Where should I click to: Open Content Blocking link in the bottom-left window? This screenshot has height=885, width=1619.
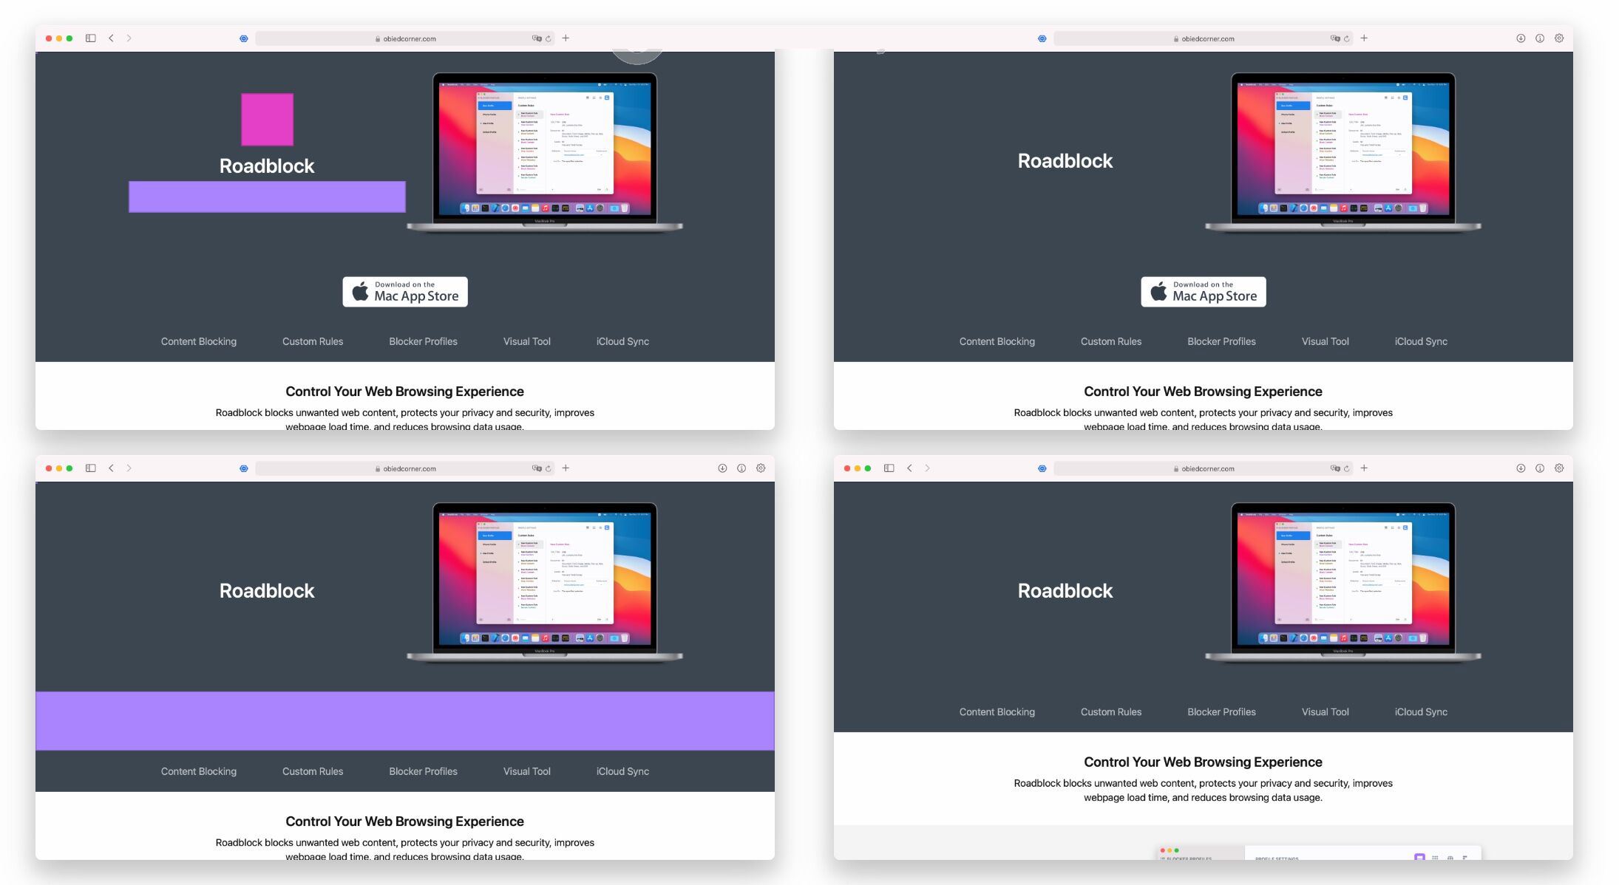click(x=199, y=771)
